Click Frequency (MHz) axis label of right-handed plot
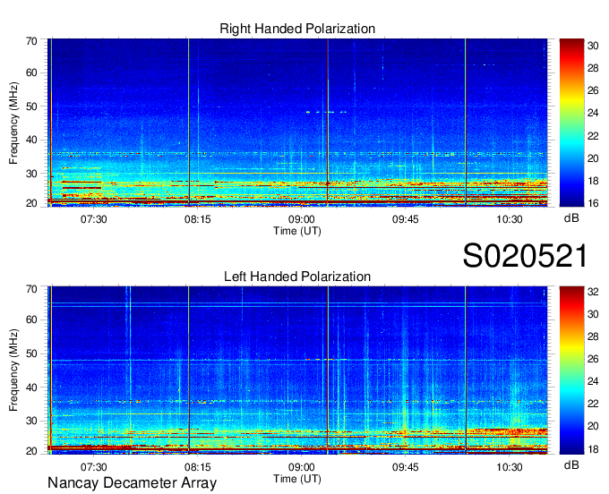609x494 pixels. coord(13,123)
